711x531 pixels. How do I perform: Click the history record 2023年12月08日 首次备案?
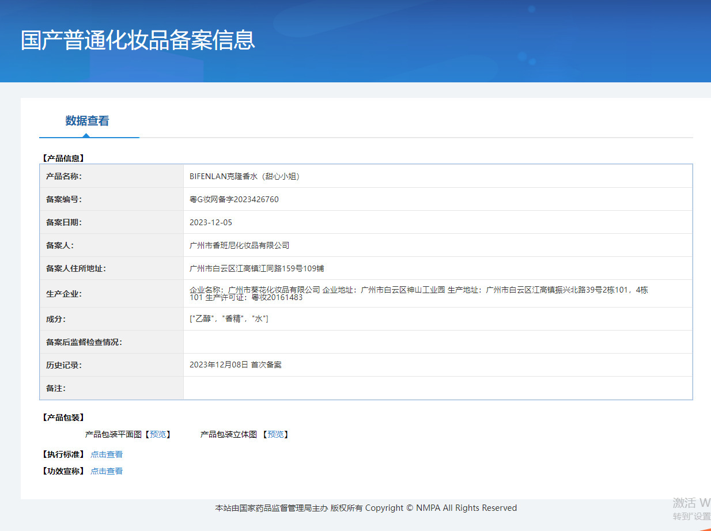[235, 365]
